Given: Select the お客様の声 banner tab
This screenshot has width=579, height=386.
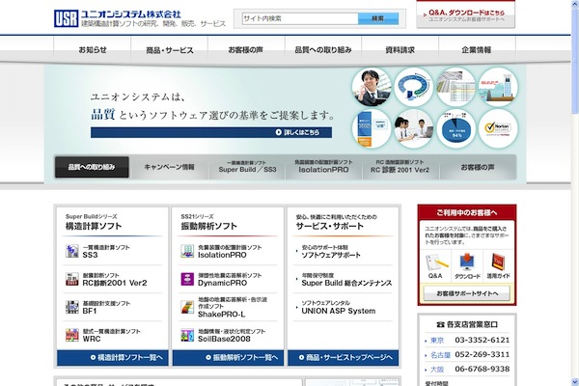Looking at the screenshot, I should [478, 167].
